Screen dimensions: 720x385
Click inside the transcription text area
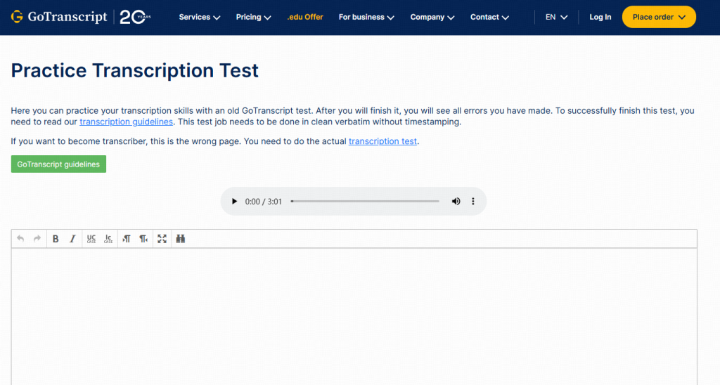[354, 317]
